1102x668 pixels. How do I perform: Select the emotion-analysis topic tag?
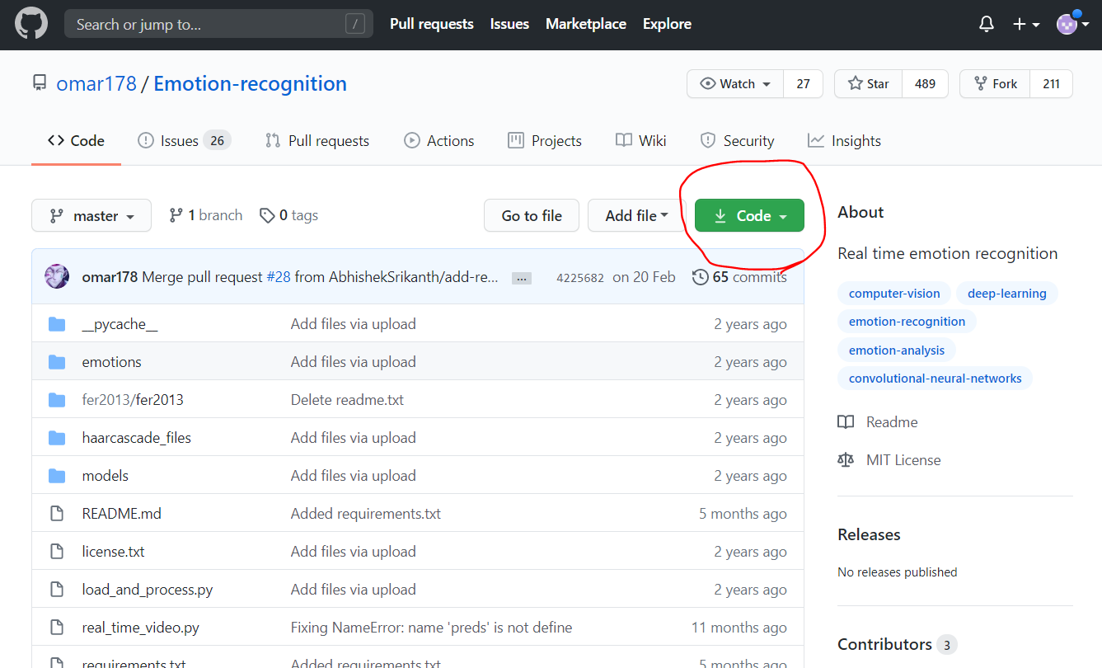click(x=897, y=350)
